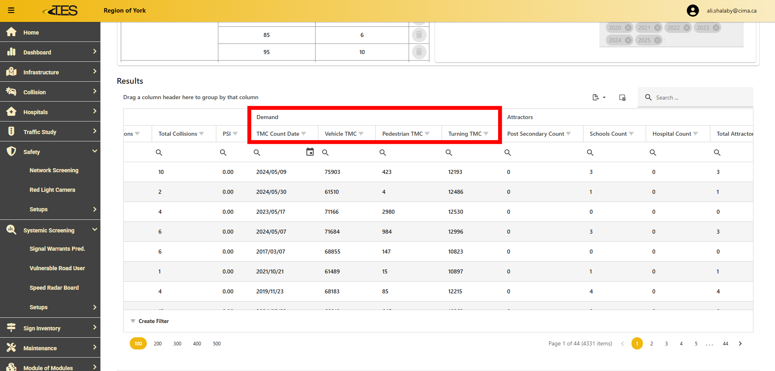Click next page arrow in pager
This screenshot has width=775, height=371.
pos(740,344)
